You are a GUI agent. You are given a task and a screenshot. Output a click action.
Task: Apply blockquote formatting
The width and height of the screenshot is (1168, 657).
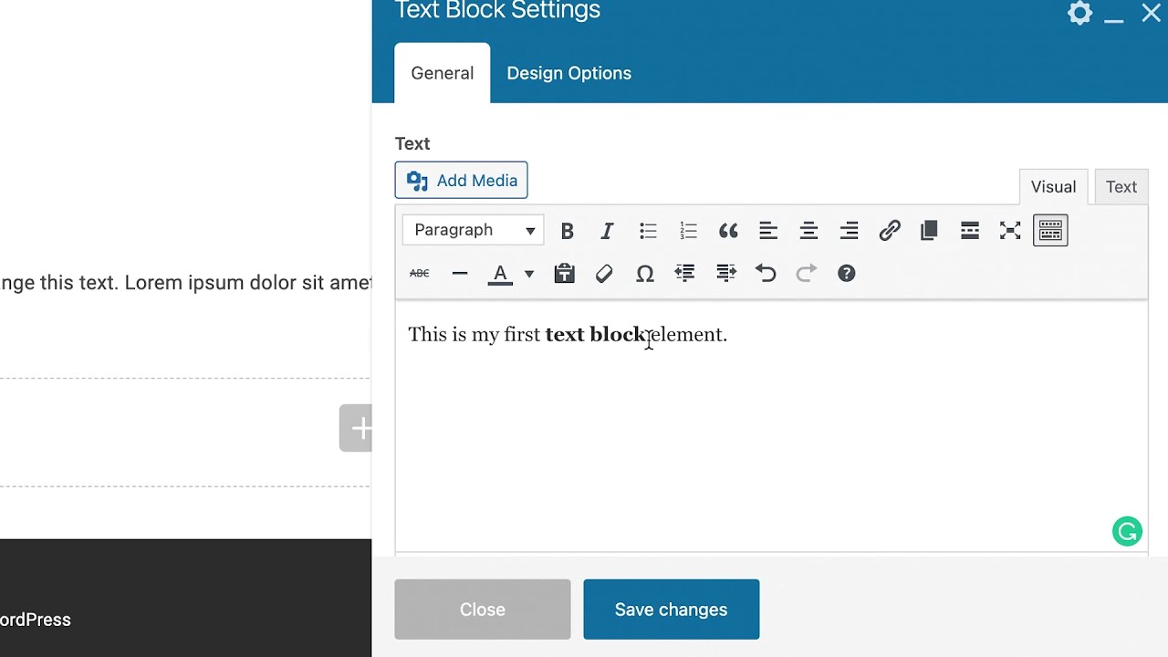click(x=728, y=231)
